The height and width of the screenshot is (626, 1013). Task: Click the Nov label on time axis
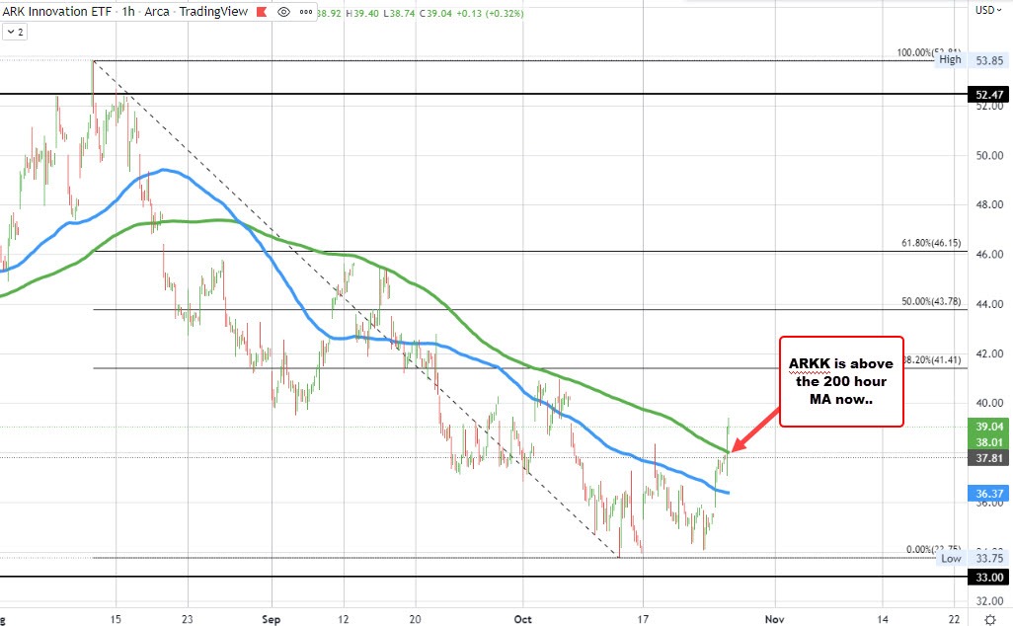click(775, 619)
